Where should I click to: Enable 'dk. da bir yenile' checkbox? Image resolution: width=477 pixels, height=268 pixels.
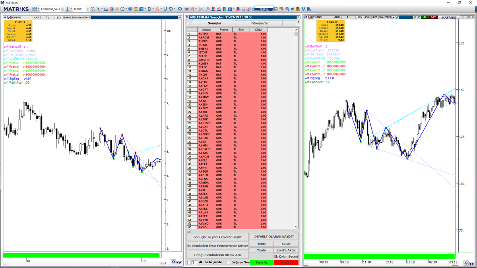(188, 262)
